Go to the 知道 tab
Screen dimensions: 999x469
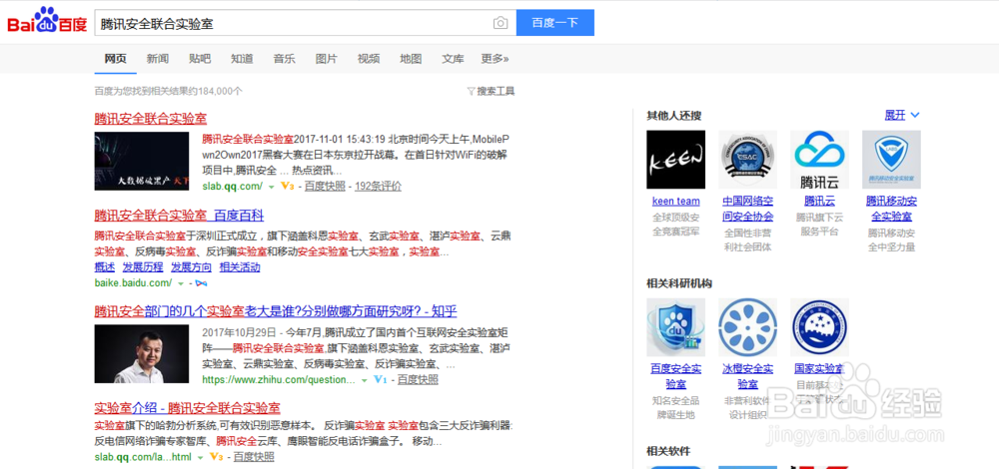[x=242, y=59]
